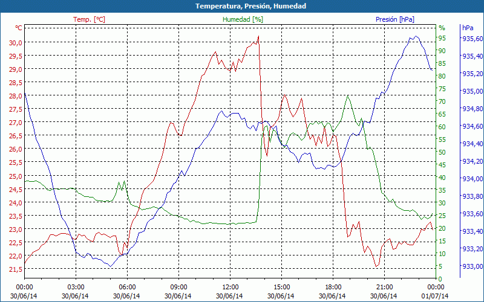Select the blue 'Presión [hPa]' legend label
Image resolution: width=484 pixels, height=302 pixels.
coord(395,19)
